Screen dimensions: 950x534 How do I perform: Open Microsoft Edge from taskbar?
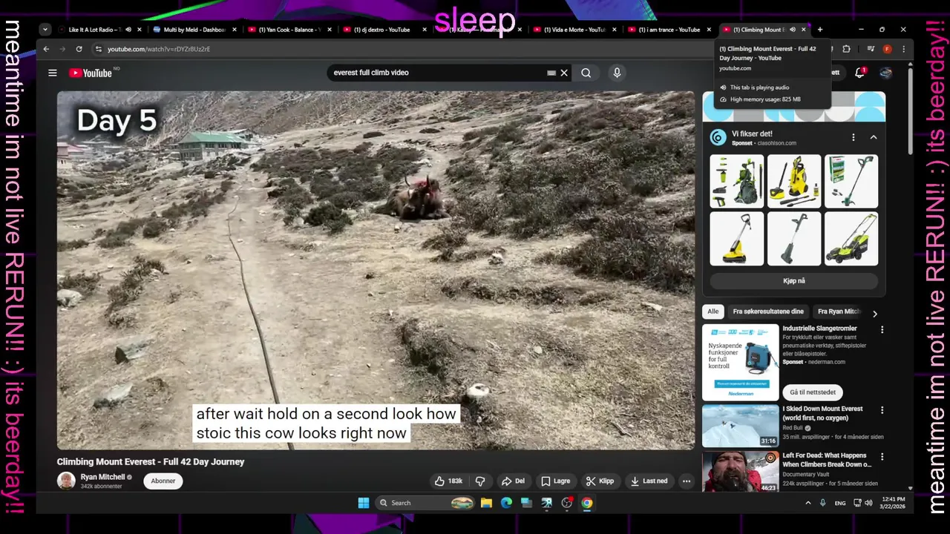[506, 503]
